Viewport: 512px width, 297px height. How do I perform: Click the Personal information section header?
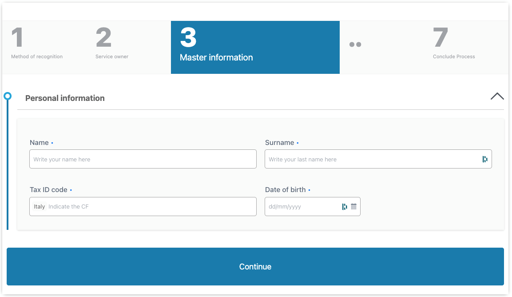65,98
